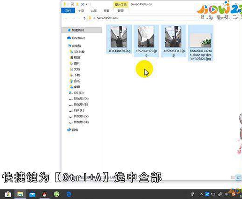Switch to large icons view at bottom right
This screenshot has height=199, width=242.
pos(239,177)
